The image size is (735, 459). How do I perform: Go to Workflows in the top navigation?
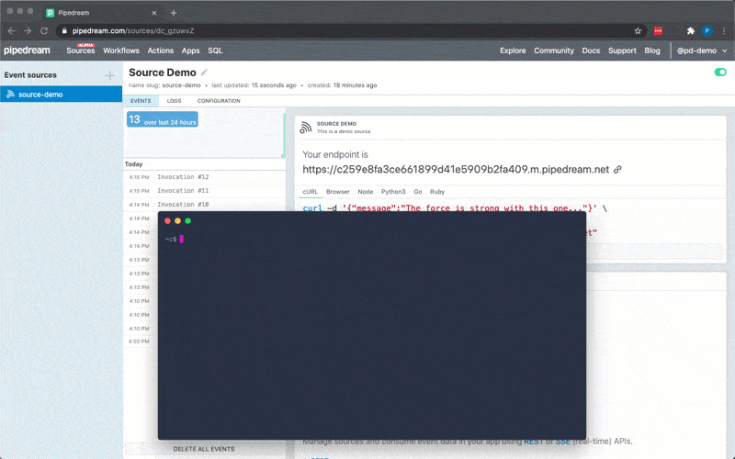pos(121,50)
